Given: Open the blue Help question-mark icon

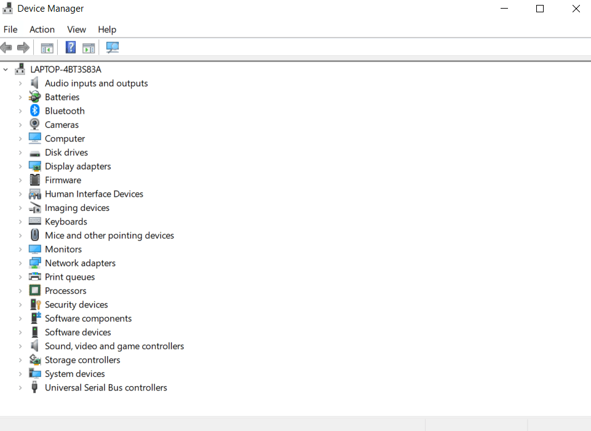Looking at the screenshot, I should pos(71,47).
